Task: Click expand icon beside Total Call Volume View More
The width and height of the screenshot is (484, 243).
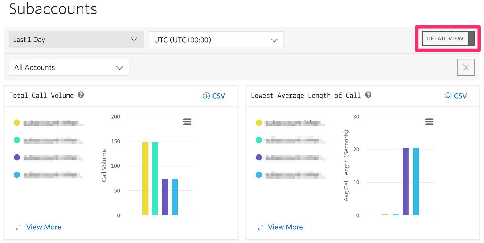Action: pyautogui.click(x=19, y=228)
